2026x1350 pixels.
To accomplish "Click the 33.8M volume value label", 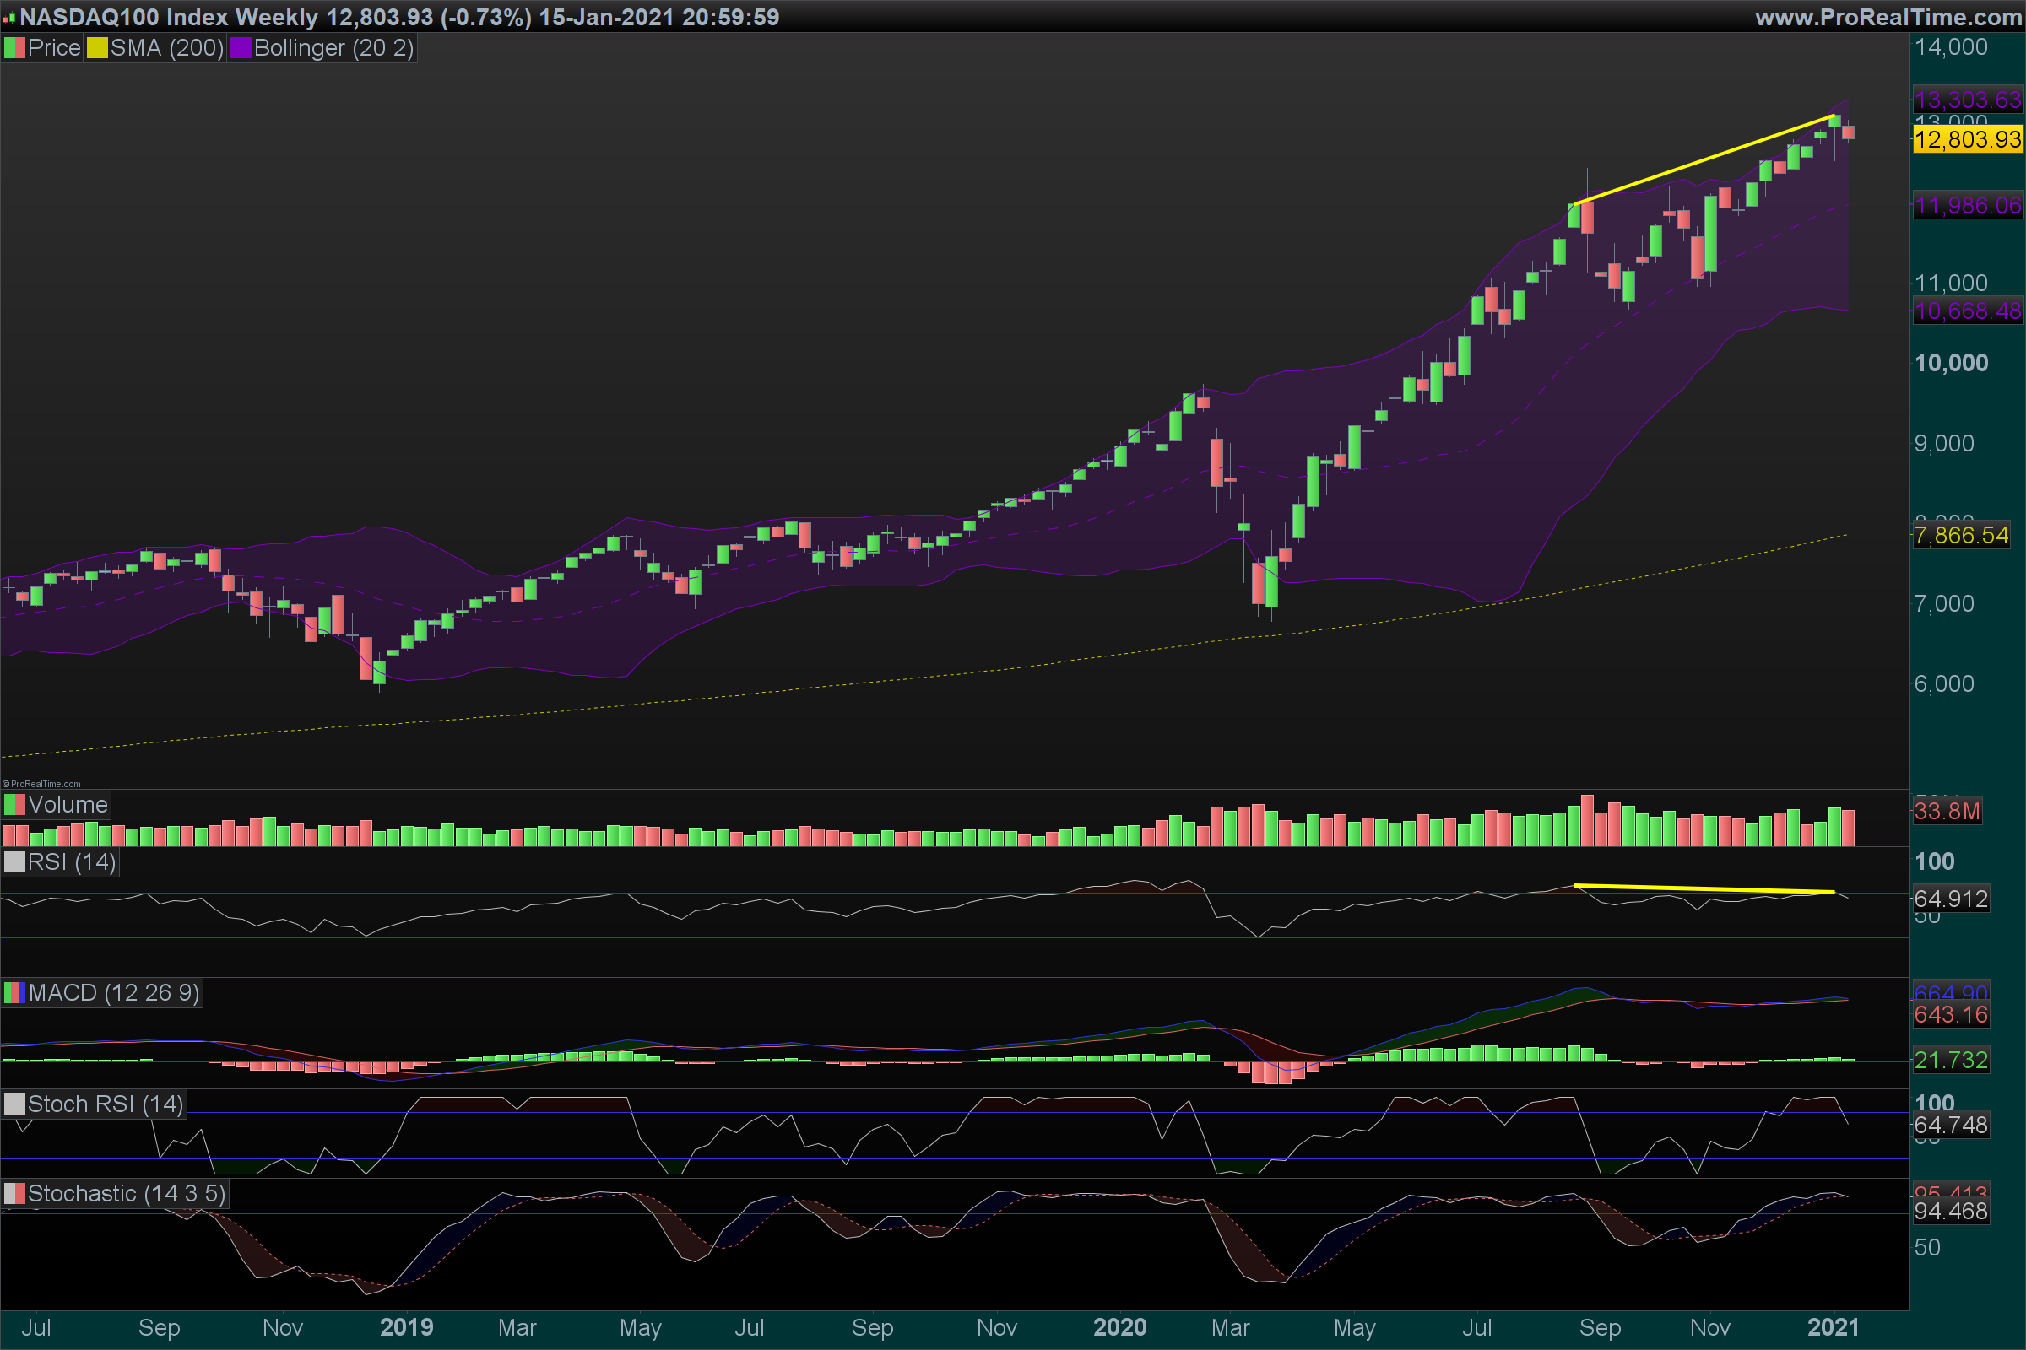I will coord(1947,811).
